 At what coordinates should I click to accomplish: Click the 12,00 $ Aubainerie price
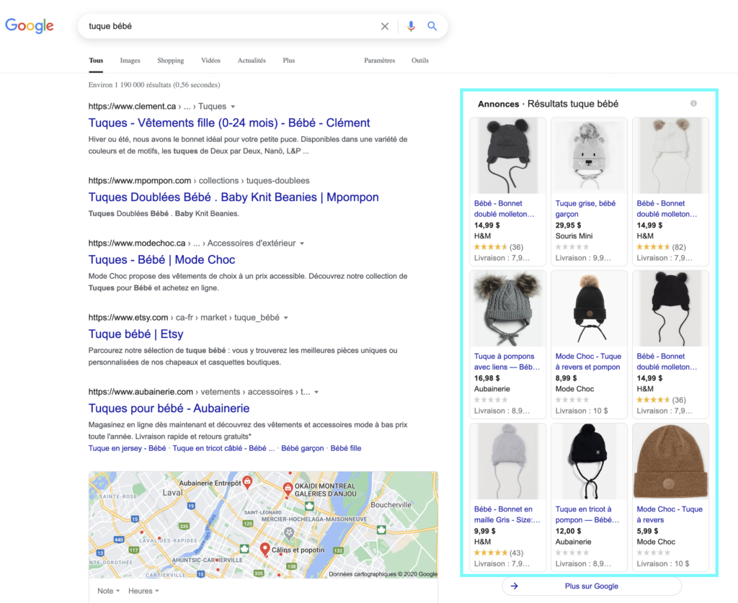[568, 531]
